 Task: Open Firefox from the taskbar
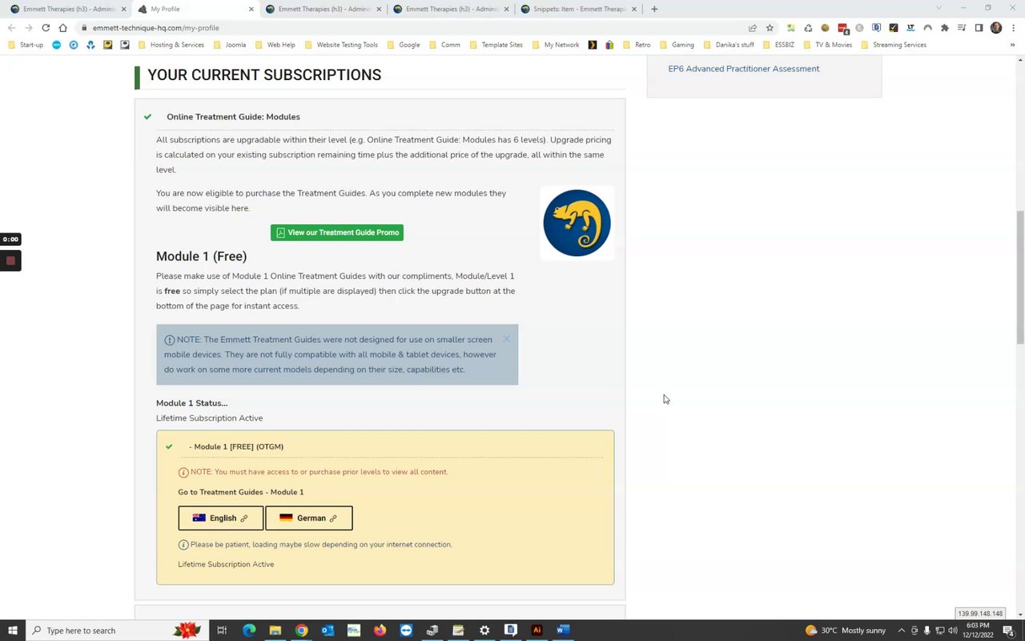tap(380, 631)
